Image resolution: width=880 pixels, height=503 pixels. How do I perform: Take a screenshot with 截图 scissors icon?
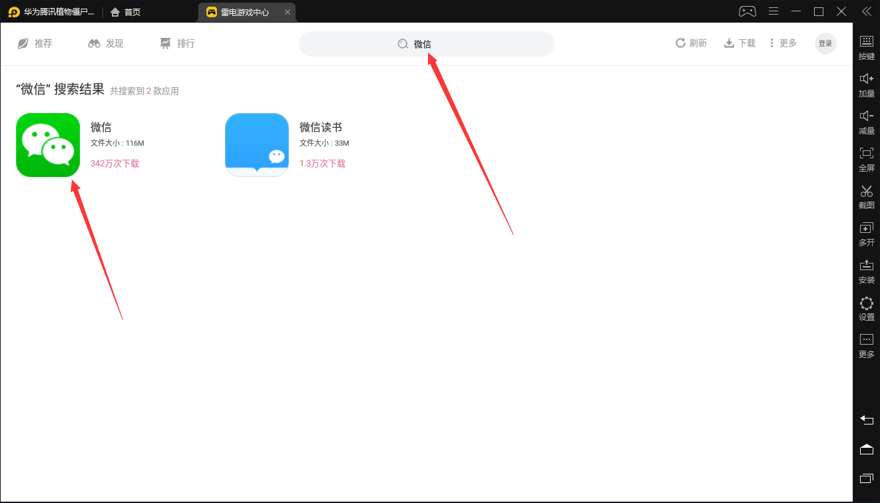(866, 196)
